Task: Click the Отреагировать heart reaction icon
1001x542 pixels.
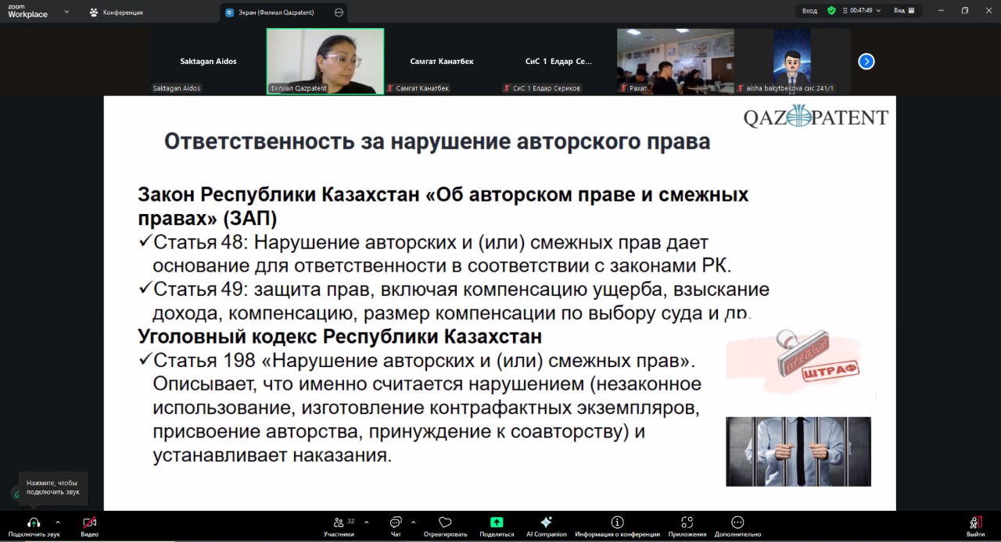Action: pos(445,522)
